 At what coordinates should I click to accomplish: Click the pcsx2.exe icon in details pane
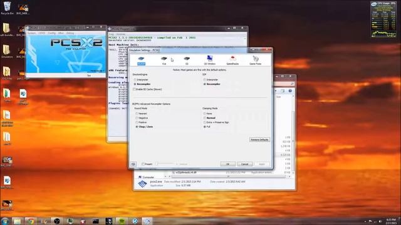(142, 184)
